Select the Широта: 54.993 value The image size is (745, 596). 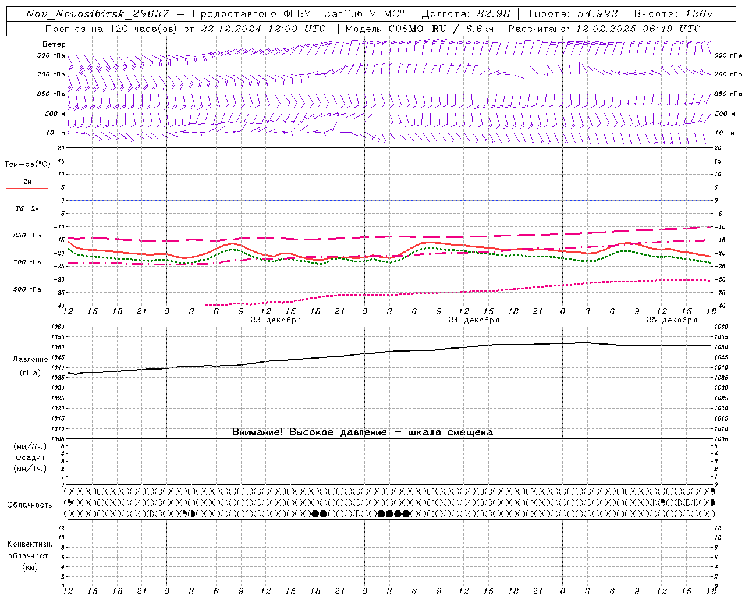coord(572,14)
